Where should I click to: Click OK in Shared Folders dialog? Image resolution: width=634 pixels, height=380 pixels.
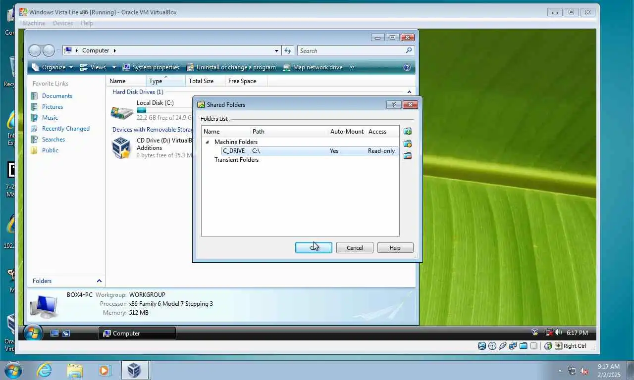pyautogui.click(x=314, y=248)
